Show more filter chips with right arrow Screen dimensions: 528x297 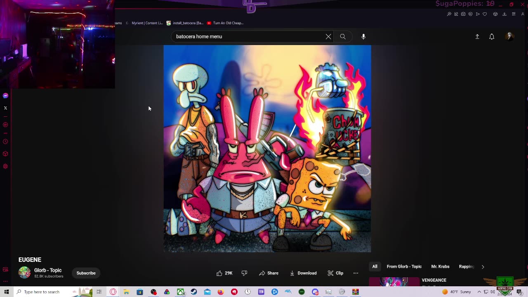point(483,267)
